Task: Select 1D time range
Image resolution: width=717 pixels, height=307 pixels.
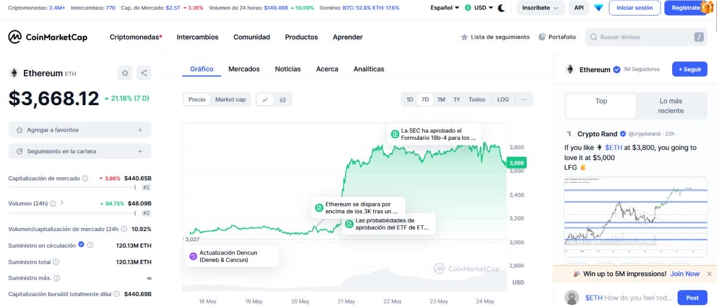Action: tap(410, 100)
